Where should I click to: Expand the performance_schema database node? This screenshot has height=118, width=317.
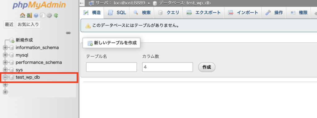click(5, 63)
